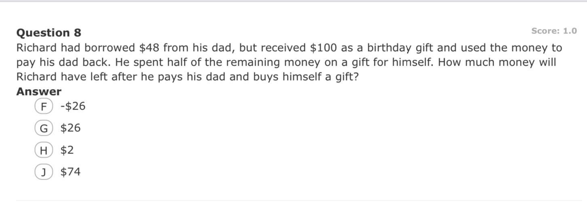Click the Score: 1.0 label
The width and height of the screenshot is (587, 205).
[554, 31]
